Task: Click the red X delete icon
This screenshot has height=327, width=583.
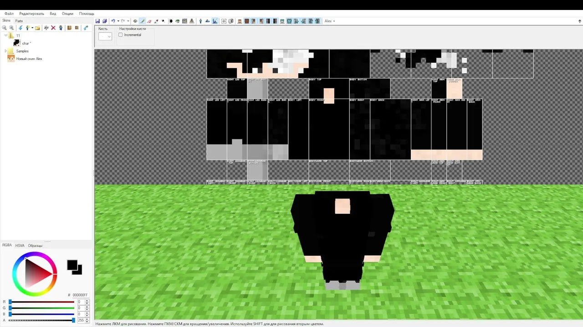Action: click(53, 28)
